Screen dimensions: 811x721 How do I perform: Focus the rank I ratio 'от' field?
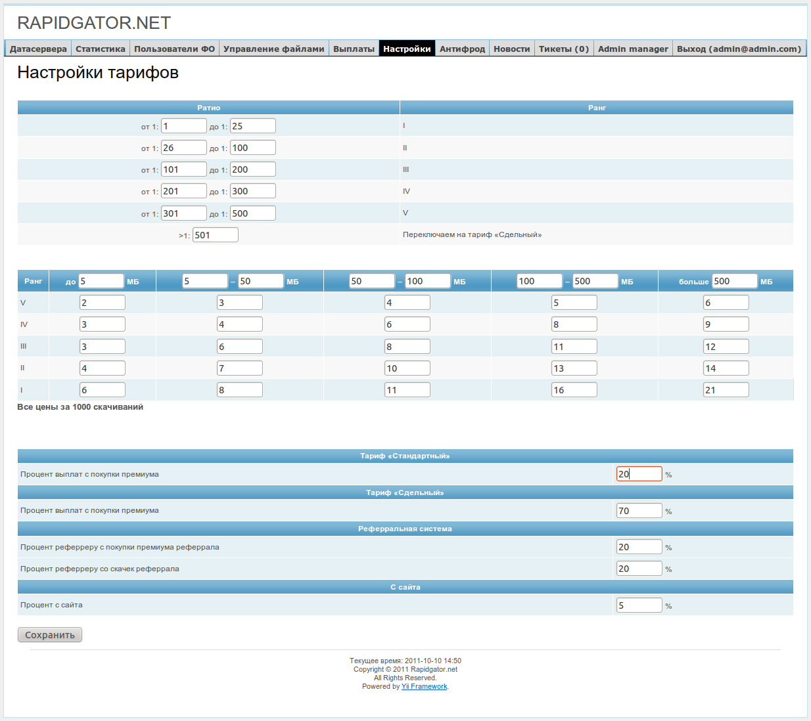184,126
